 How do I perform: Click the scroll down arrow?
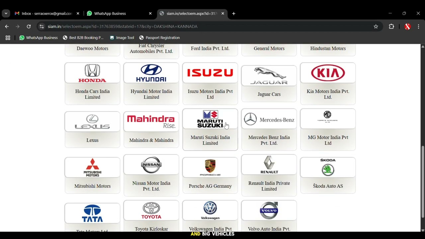tap(423, 230)
